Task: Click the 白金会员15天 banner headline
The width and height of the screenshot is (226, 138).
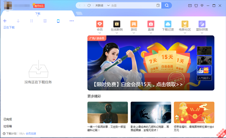Action: (x=138, y=84)
